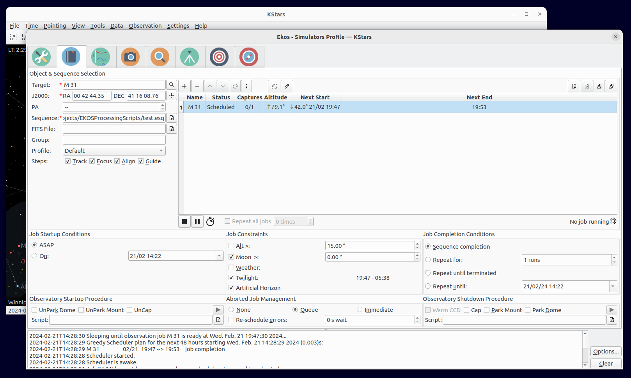Open the Align module bullseye icon

(x=220, y=57)
